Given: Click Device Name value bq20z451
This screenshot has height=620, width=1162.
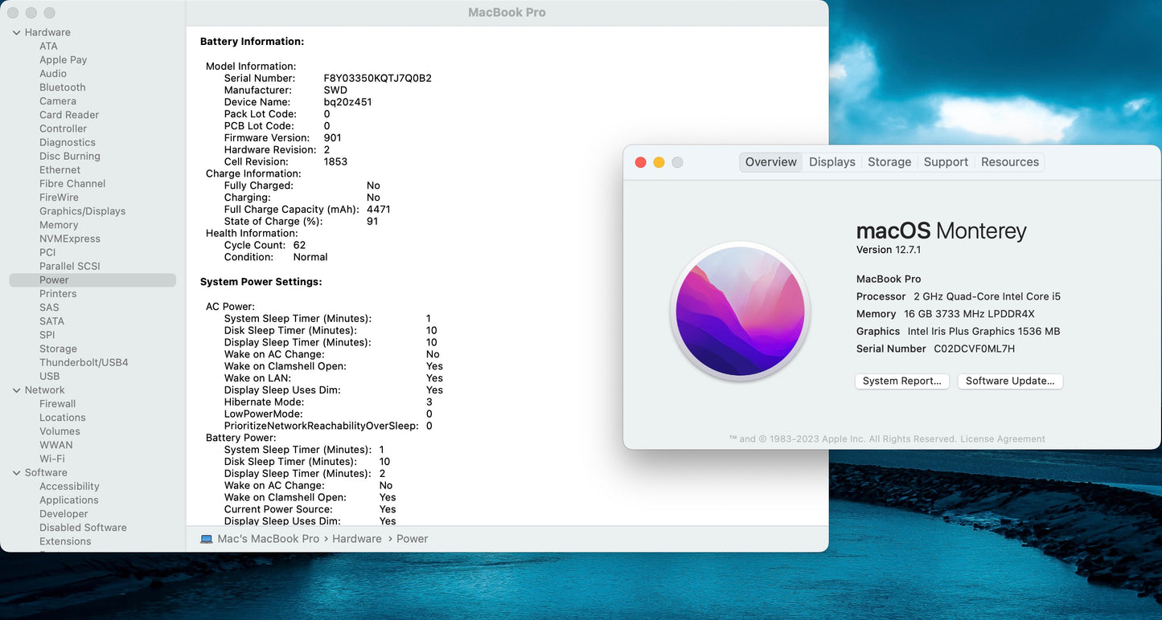Looking at the screenshot, I should click(x=348, y=103).
